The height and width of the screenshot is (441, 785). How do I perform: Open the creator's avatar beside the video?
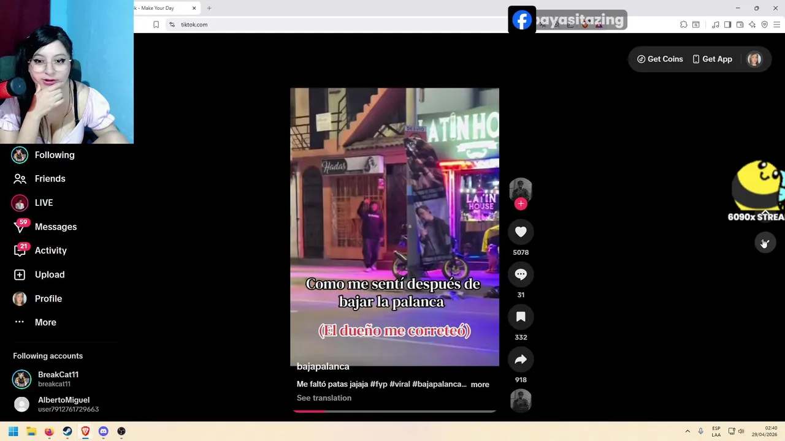tap(521, 189)
